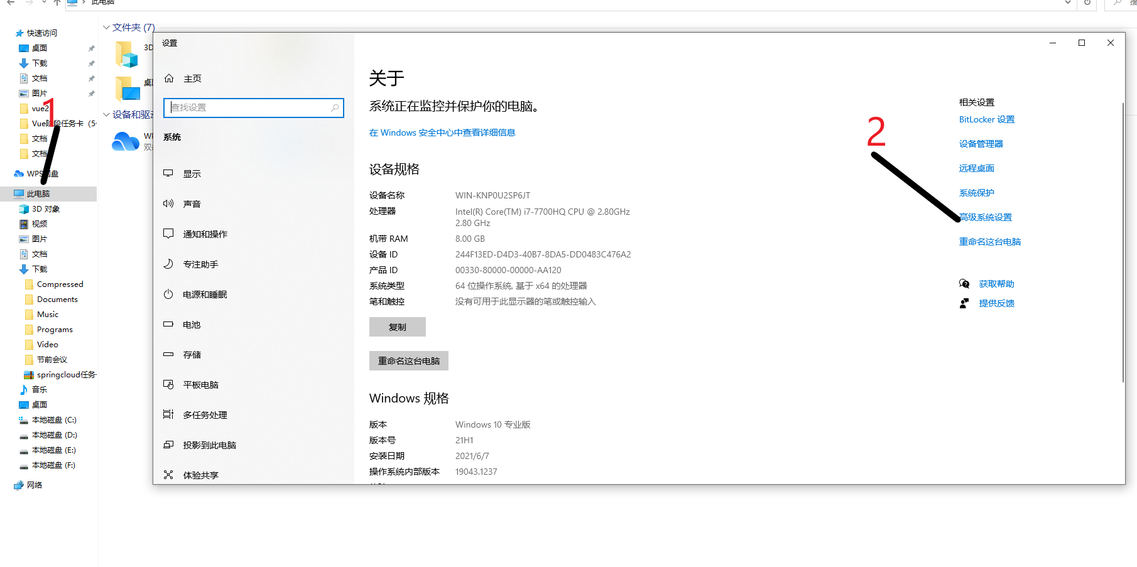This screenshot has height=567, width=1137.
Task: Click the 提供反馈 person icon
Action: pyautogui.click(x=964, y=303)
